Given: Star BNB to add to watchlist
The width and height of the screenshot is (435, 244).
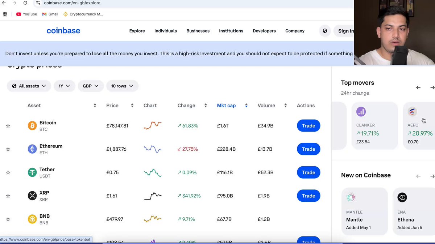Looking at the screenshot, I should pyautogui.click(x=8, y=219).
